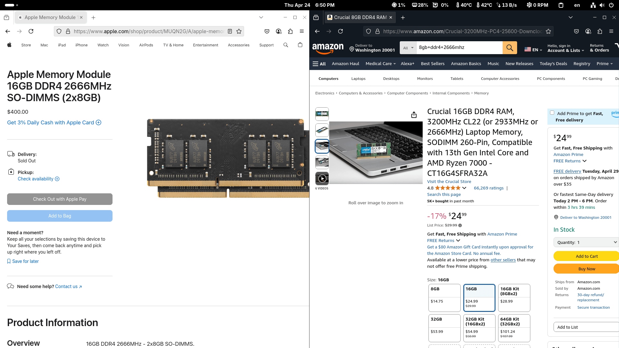Open Best Sellers in Amazon nav
Viewport: 619px width, 348px height.
(433, 64)
